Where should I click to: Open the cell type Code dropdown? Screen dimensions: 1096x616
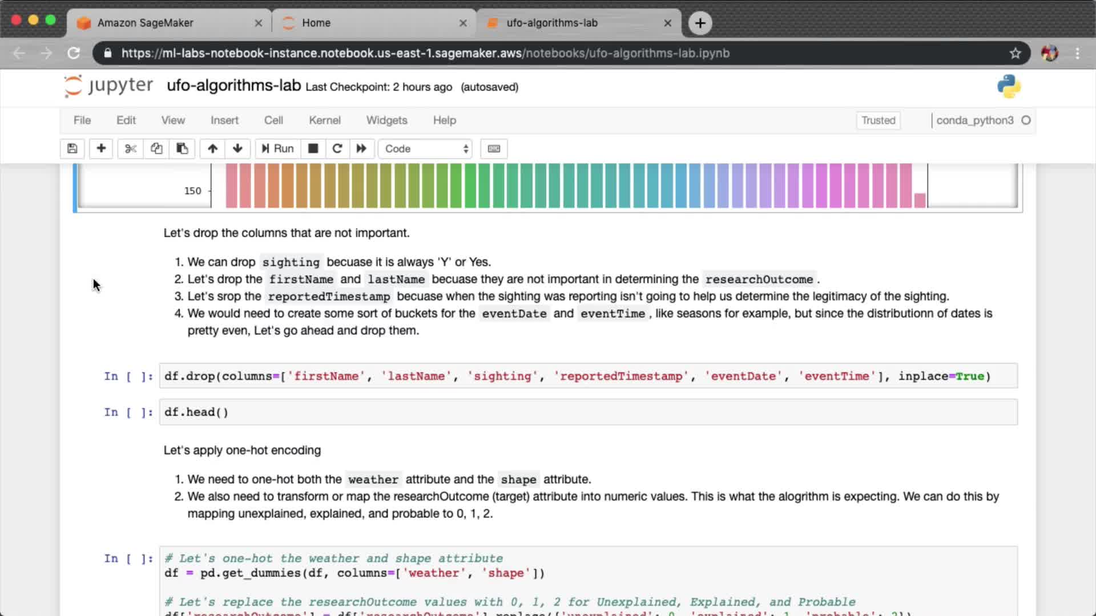[426, 149]
